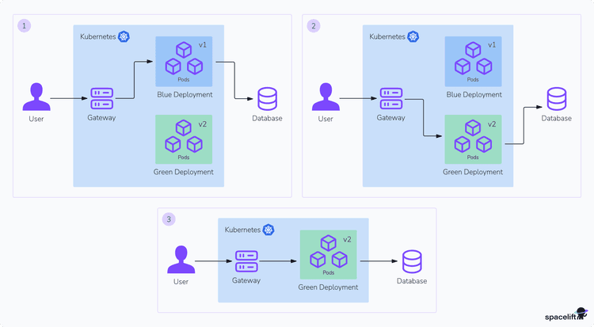Select the Gateway server icon in diagram 2
Viewport: 594px width, 327px height.
click(x=391, y=98)
